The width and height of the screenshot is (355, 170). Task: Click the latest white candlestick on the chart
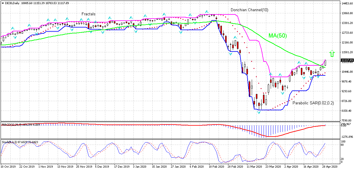pos(325,62)
